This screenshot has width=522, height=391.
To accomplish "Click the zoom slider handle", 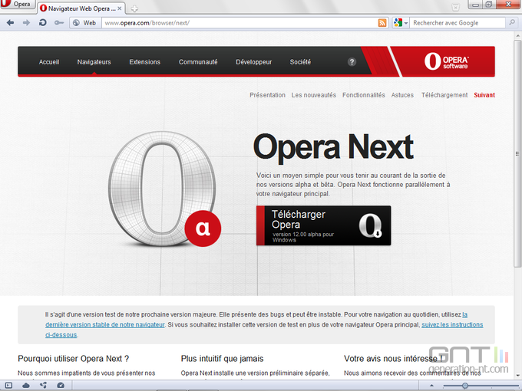I will (x=465, y=386).
